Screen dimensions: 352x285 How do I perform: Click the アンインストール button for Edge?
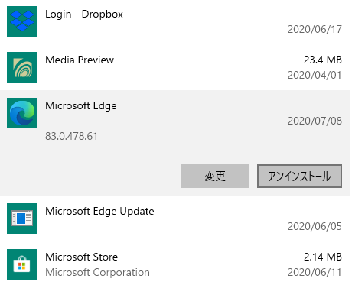pos(299,176)
